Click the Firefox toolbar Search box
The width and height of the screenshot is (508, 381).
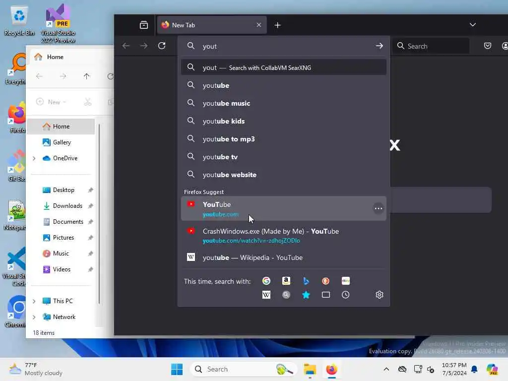(431, 46)
